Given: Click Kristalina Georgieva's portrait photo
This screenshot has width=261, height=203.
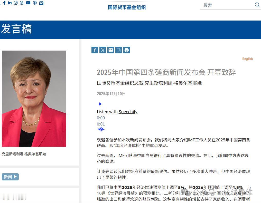Looking at the screenshot, I should coord(34,98).
